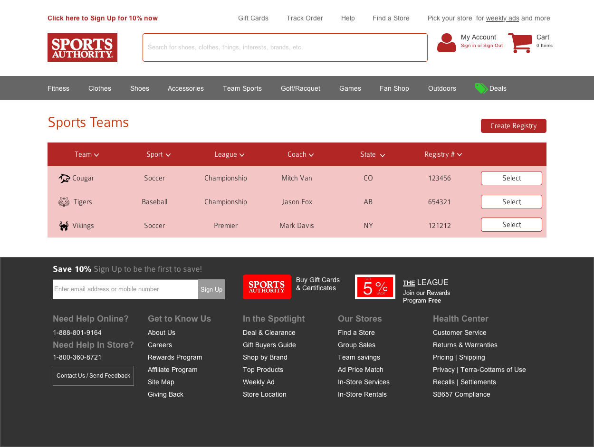Open the Find a Store header link

click(391, 18)
